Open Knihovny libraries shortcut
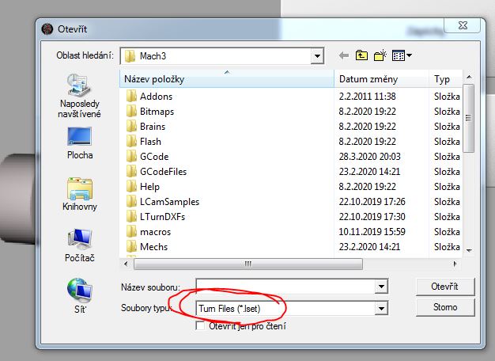This screenshot has height=361, width=495. coord(79,195)
